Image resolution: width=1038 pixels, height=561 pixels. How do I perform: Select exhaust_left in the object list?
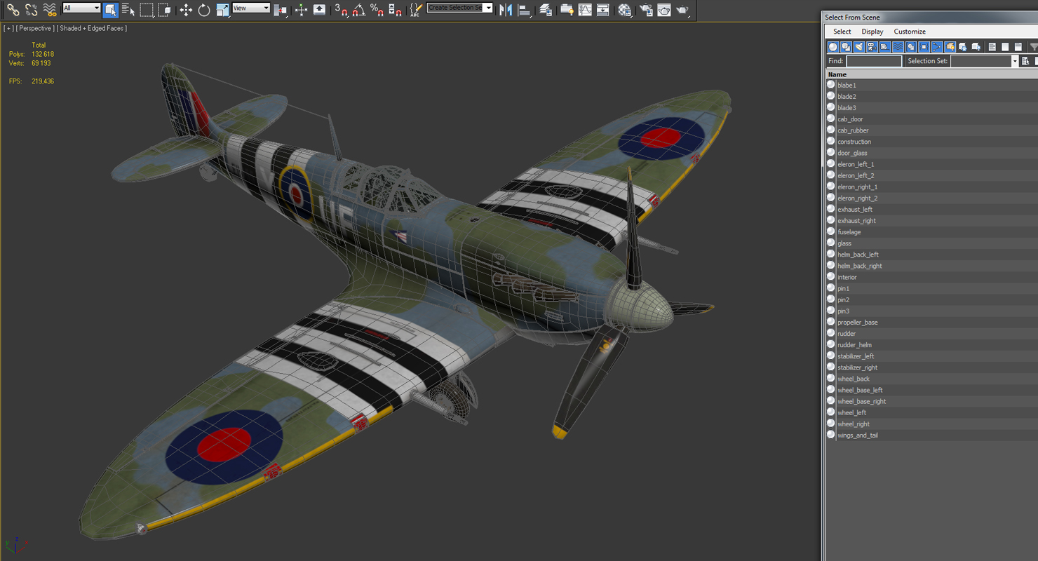[x=931, y=210]
